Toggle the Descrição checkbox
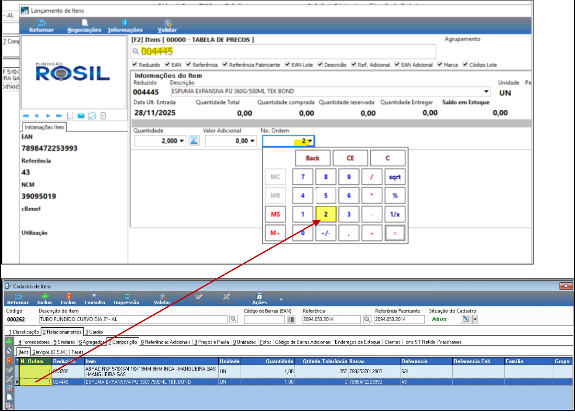The height and width of the screenshot is (412, 575). coord(320,64)
